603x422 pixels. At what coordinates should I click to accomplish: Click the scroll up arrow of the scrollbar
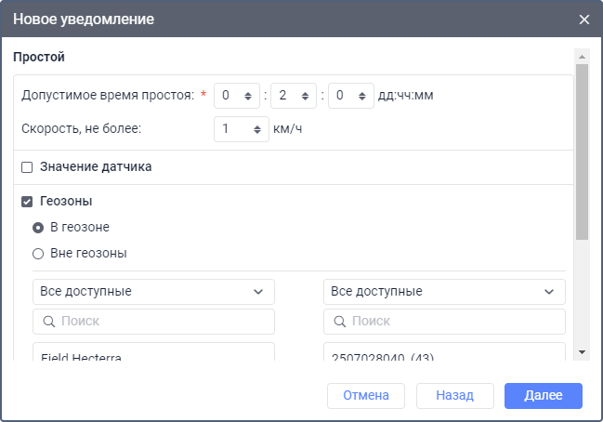[582, 55]
